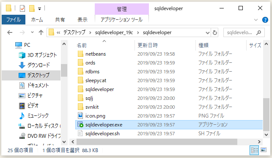Screen dimensions: 272x158
Task: Select the netbeans folder icon
Action: pyautogui.click(x=80, y=54)
